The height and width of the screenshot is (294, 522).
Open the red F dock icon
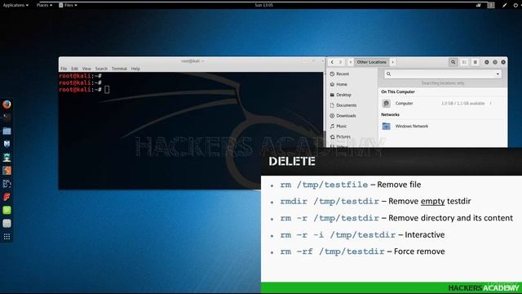click(7, 197)
